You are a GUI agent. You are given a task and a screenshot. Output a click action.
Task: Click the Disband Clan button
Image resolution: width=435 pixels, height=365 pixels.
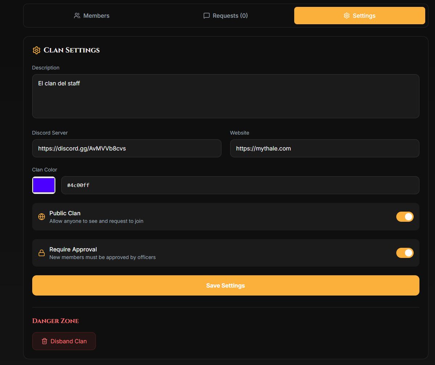(x=64, y=341)
